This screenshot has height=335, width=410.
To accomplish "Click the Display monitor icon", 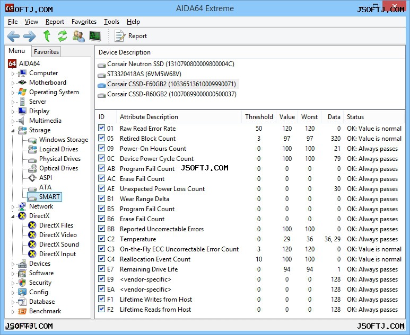I will click(22, 111).
